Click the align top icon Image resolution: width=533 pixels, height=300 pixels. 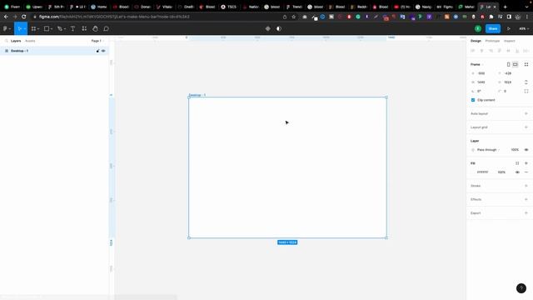click(500, 51)
